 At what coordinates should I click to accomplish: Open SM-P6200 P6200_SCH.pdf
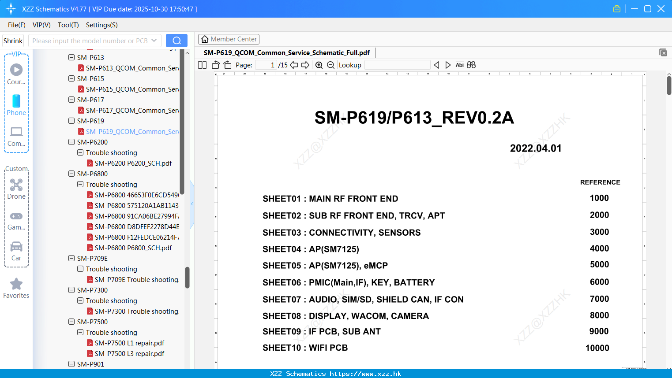129,163
